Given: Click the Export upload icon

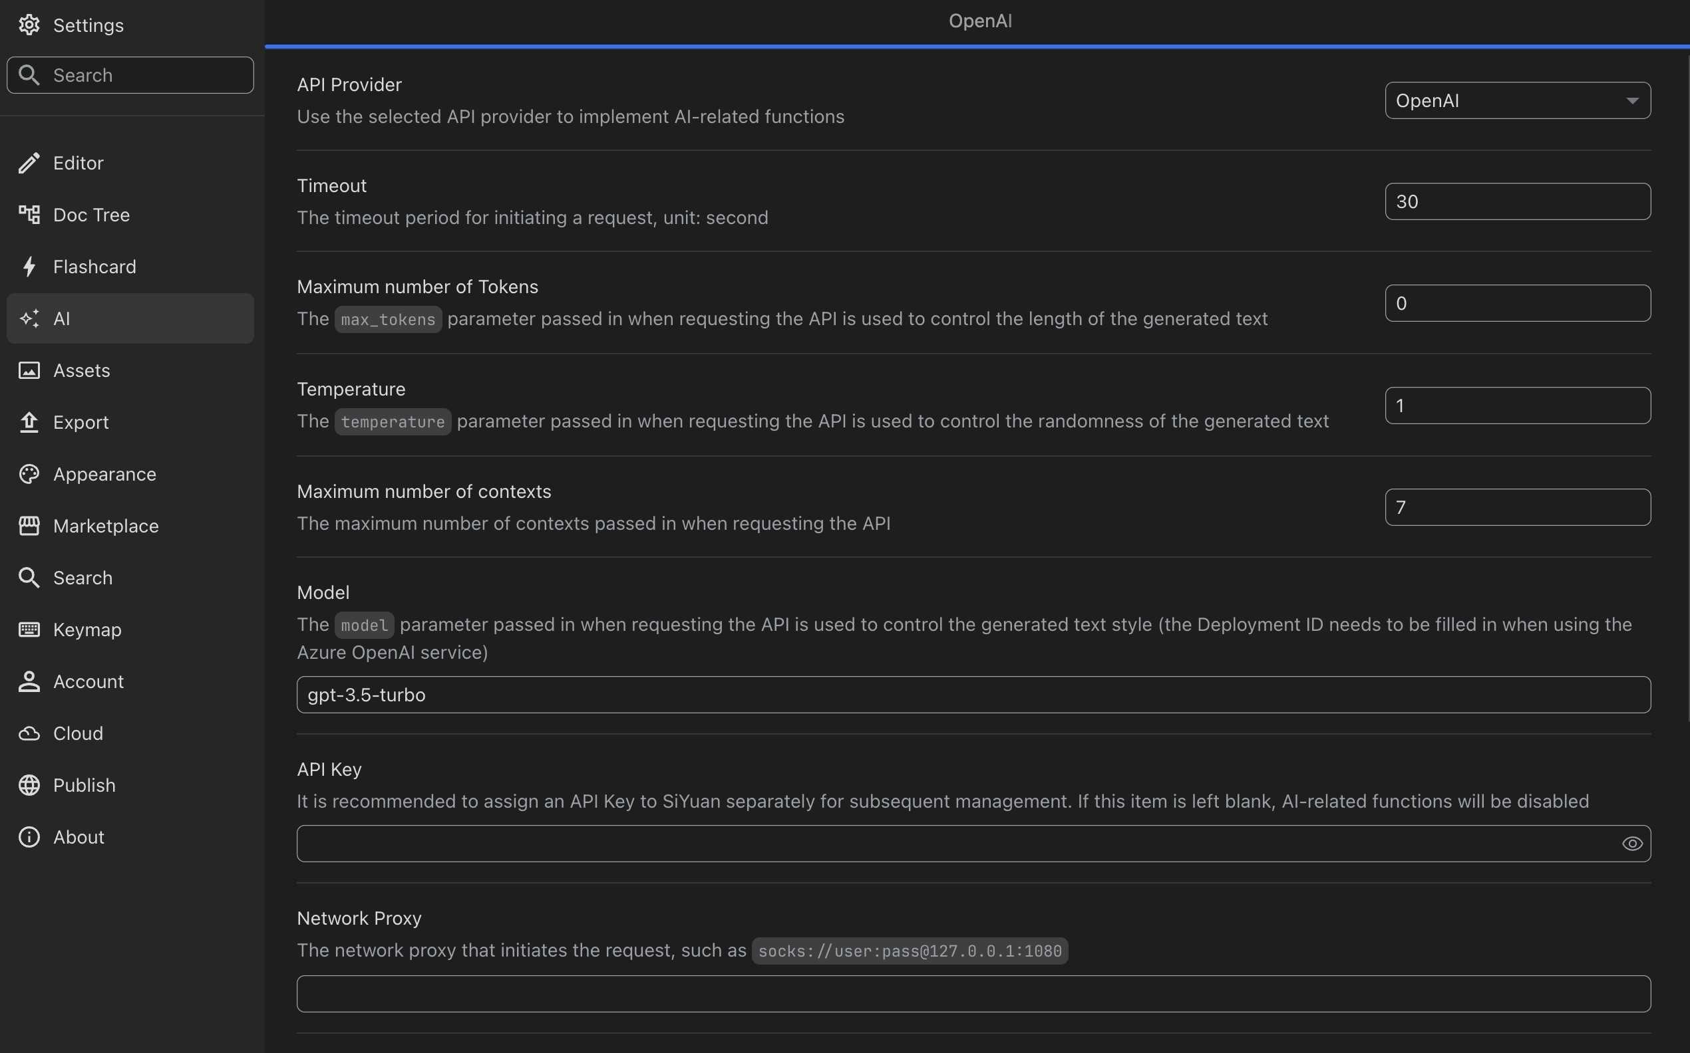Looking at the screenshot, I should [29, 422].
